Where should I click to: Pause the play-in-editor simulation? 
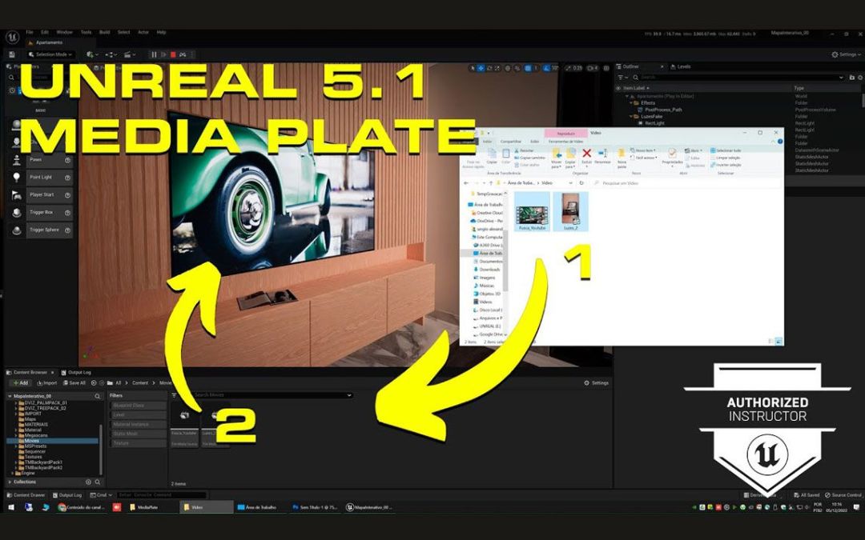click(x=154, y=54)
